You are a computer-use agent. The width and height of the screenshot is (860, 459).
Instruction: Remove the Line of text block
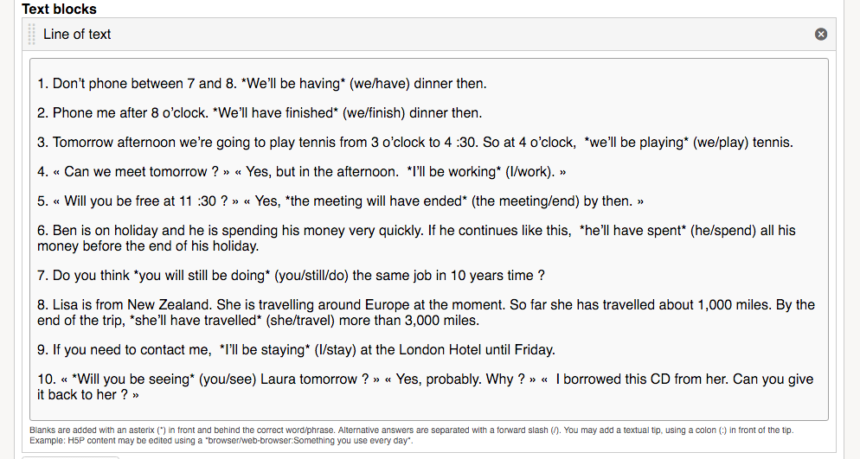(x=820, y=34)
